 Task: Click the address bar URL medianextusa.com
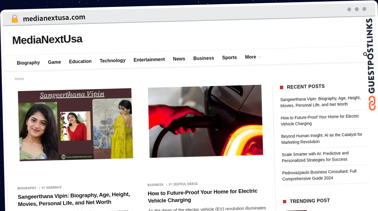pos(54,18)
